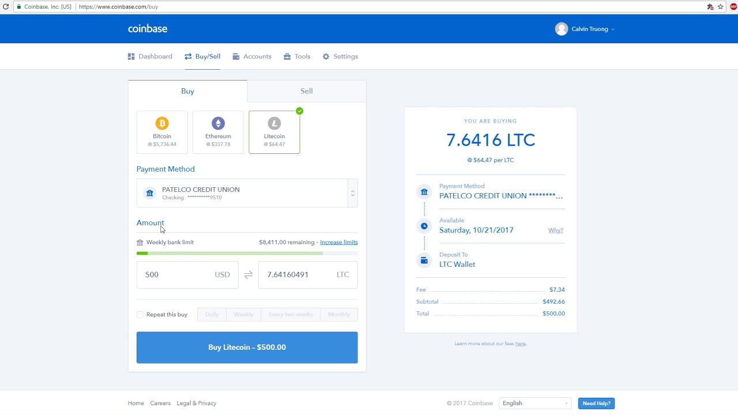Click the Increase limits link
The image size is (738, 415).
point(339,243)
